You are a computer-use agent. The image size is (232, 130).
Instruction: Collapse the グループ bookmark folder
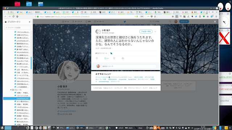(x=11, y=90)
